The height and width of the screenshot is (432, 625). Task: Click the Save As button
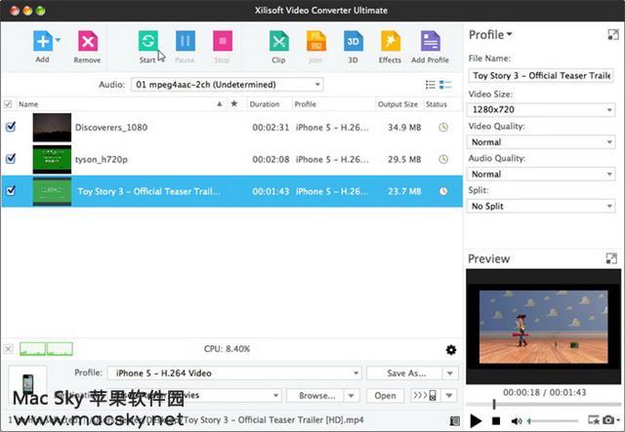click(x=405, y=373)
